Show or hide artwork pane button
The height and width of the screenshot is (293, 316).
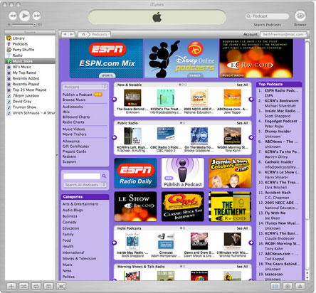48,287
